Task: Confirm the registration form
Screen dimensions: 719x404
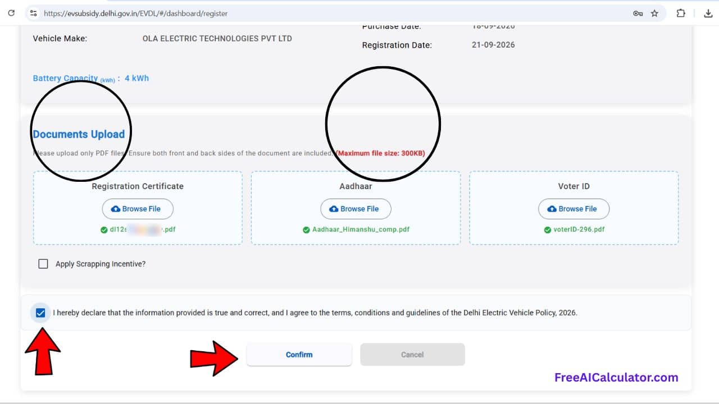Action: point(299,355)
